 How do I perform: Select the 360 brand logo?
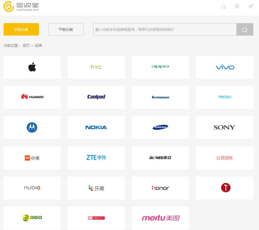click(x=32, y=218)
